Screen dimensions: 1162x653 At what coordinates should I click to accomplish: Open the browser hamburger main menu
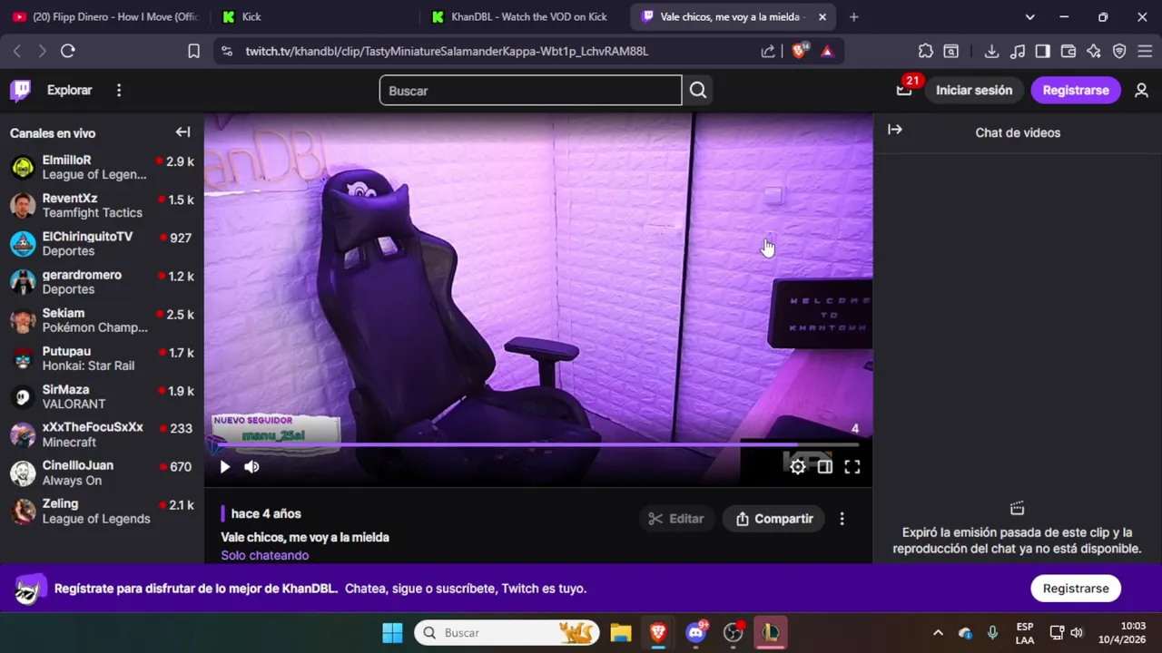pyautogui.click(x=1145, y=51)
